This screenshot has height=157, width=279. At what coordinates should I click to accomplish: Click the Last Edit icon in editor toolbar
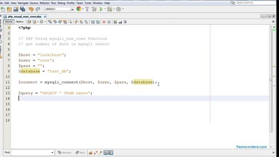pos(29,22)
